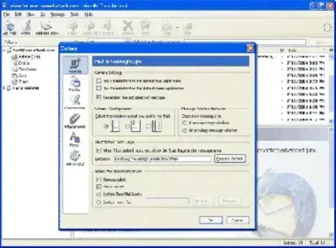This screenshot has width=336, height=248.
Task: Open the Address Book from the toolbar
Action: click(46, 27)
